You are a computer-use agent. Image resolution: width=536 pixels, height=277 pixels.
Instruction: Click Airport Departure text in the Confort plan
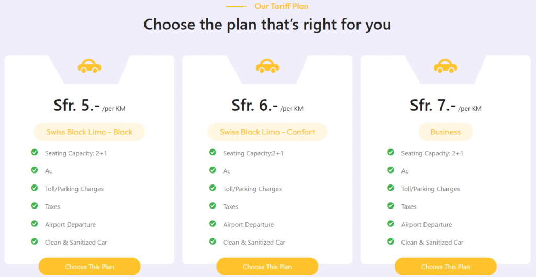248,224
